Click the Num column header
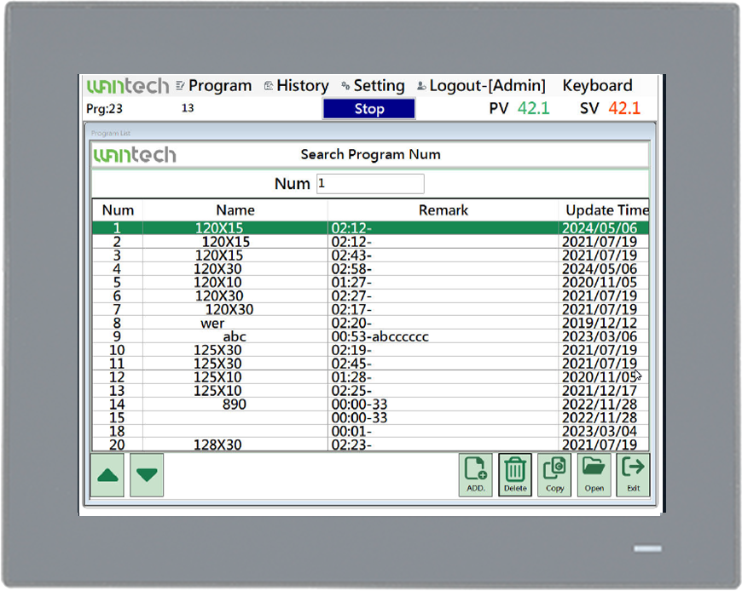 pyautogui.click(x=118, y=209)
